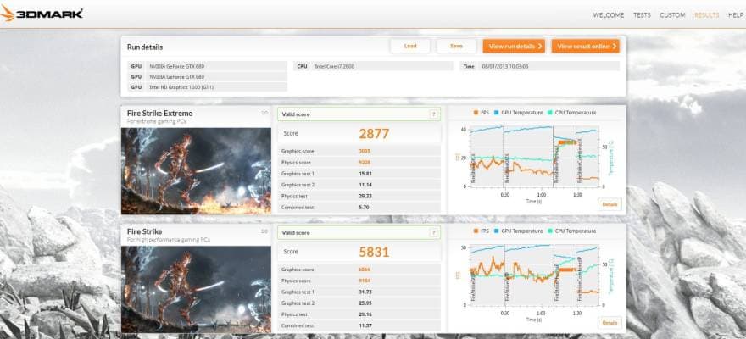Toggle FPS in the Fire Strike Extreme legend
Viewport: 746px width, 339px height.
[481, 113]
